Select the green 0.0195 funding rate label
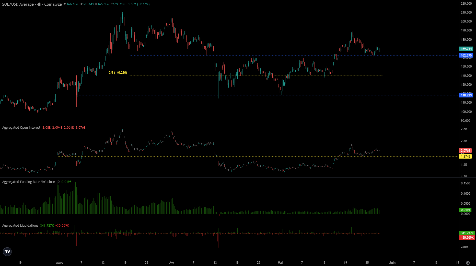476x266 pixels. pos(465,210)
